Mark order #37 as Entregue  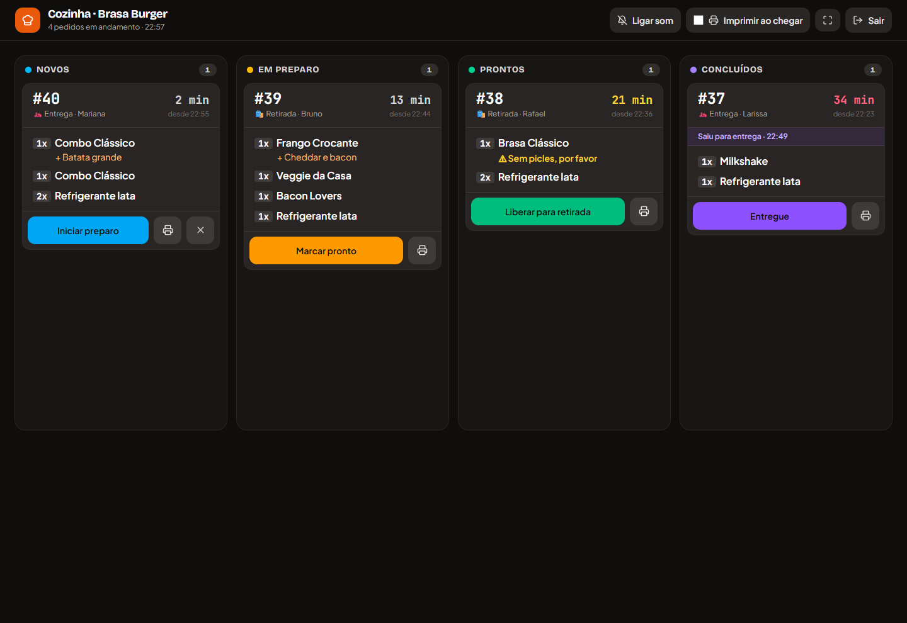[770, 216]
